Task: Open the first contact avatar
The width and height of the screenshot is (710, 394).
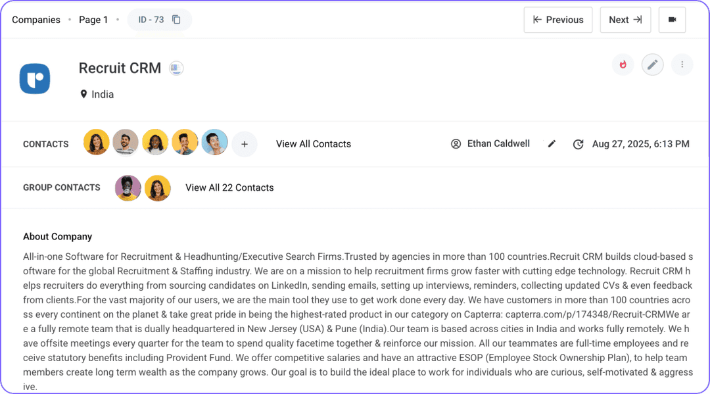Action: click(96, 143)
